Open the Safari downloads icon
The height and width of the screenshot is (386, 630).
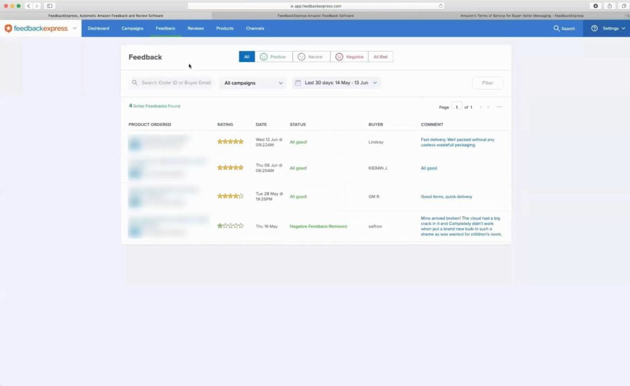point(596,6)
